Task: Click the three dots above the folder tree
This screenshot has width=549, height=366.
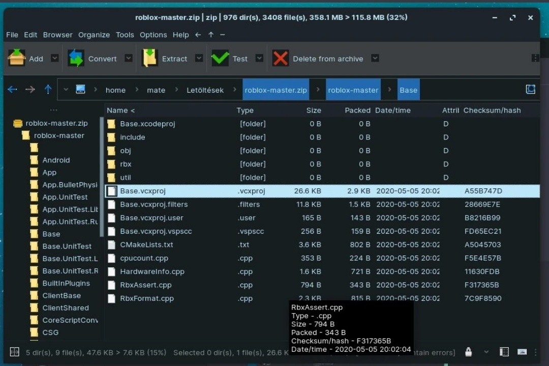Action: click(53, 110)
